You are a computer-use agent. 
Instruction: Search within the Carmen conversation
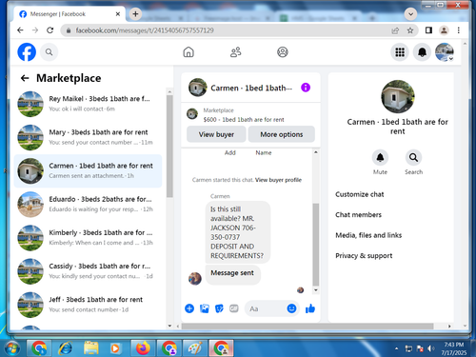pyautogui.click(x=413, y=158)
